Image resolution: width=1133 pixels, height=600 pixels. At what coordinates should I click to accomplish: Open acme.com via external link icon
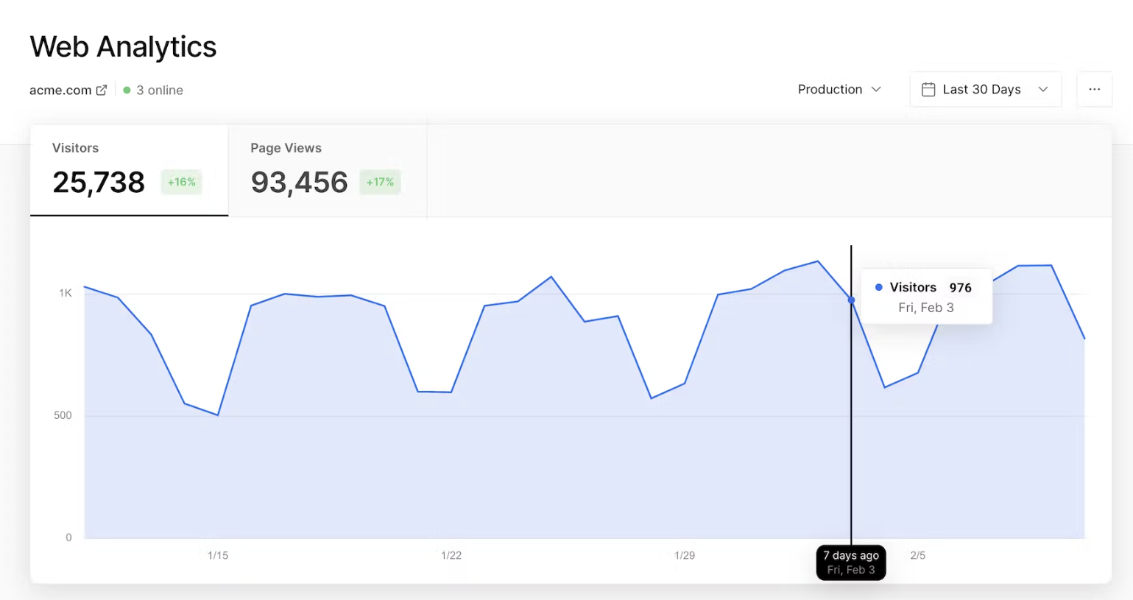point(102,90)
